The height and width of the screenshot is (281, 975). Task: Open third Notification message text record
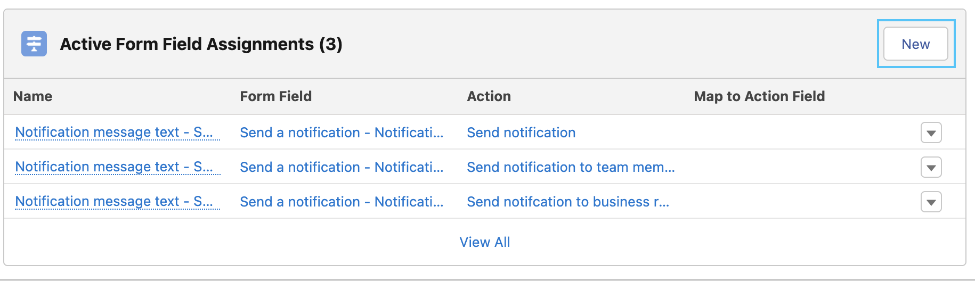click(x=114, y=201)
